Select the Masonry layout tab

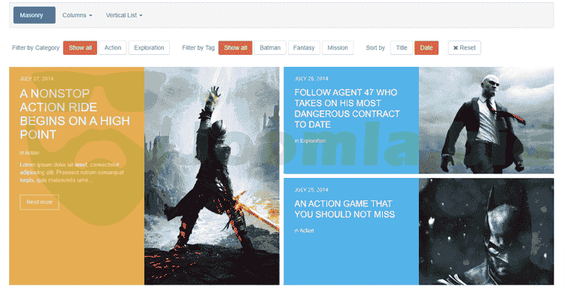(35, 16)
